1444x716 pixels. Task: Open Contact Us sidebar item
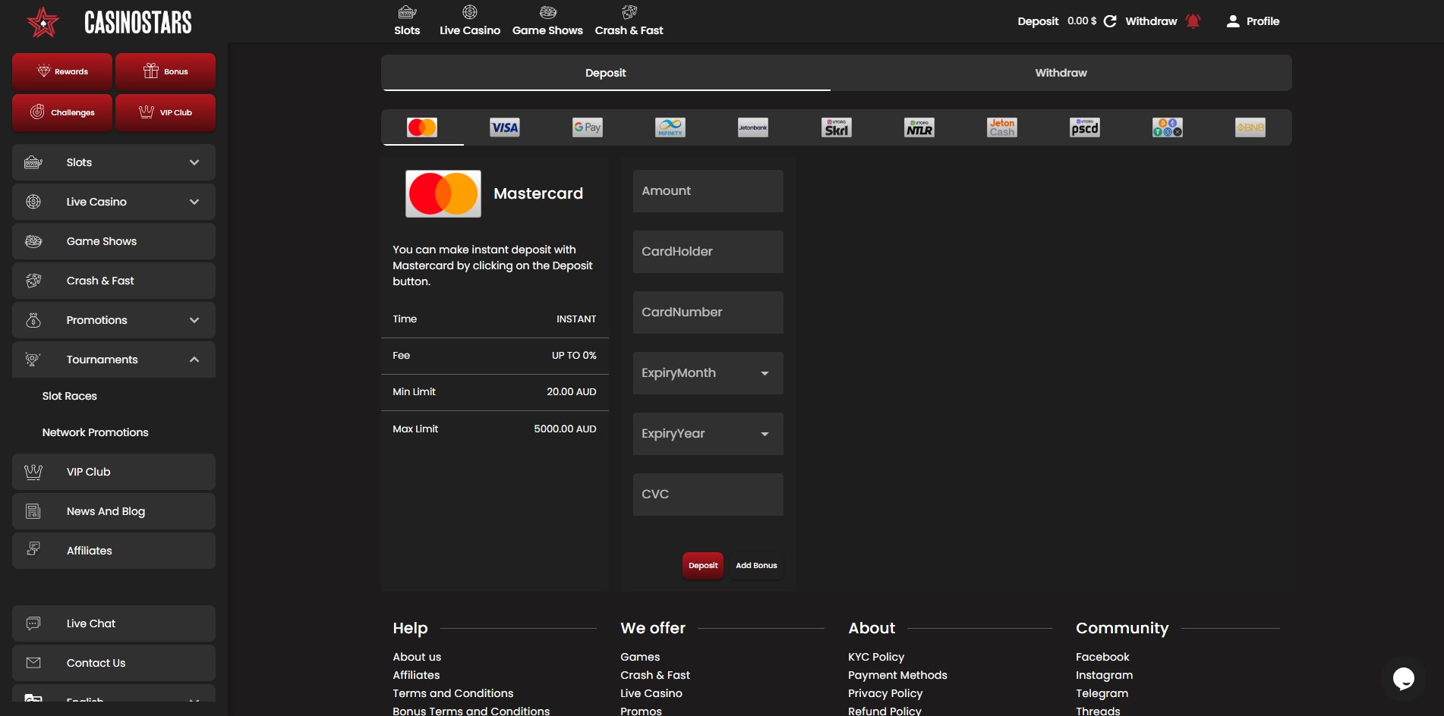(x=114, y=663)
